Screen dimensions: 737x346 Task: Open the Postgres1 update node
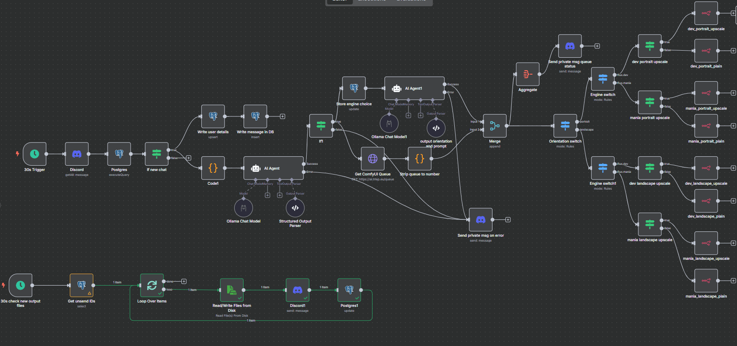point(349,290)
